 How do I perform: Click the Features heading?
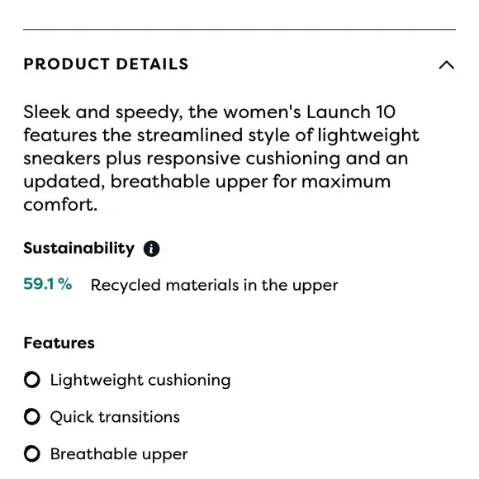point(59,343)
